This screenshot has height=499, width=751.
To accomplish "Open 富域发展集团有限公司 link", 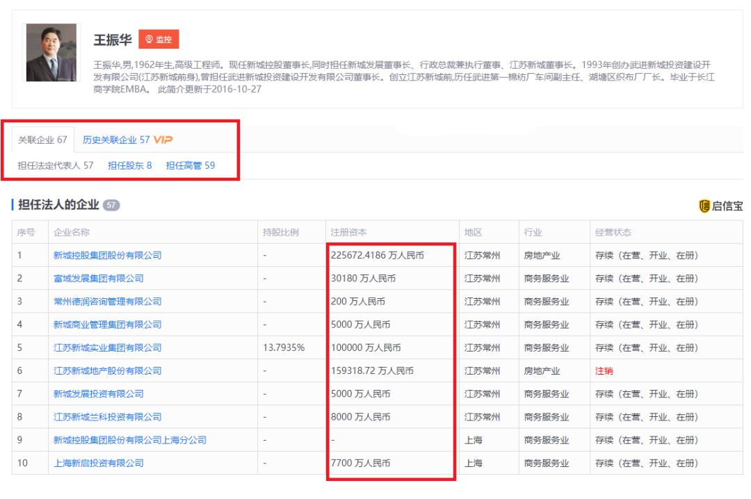I will click(98, 279).
